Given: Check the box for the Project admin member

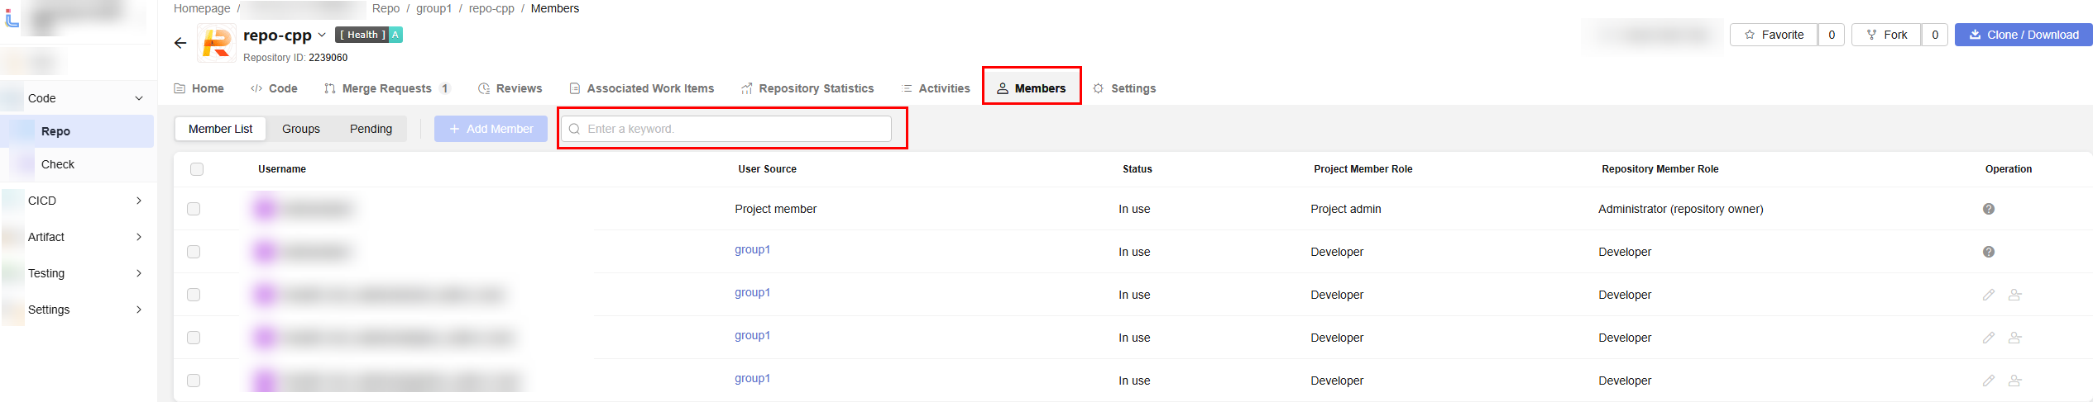Looking at the screenshot, I should click(x=194, y=209).
